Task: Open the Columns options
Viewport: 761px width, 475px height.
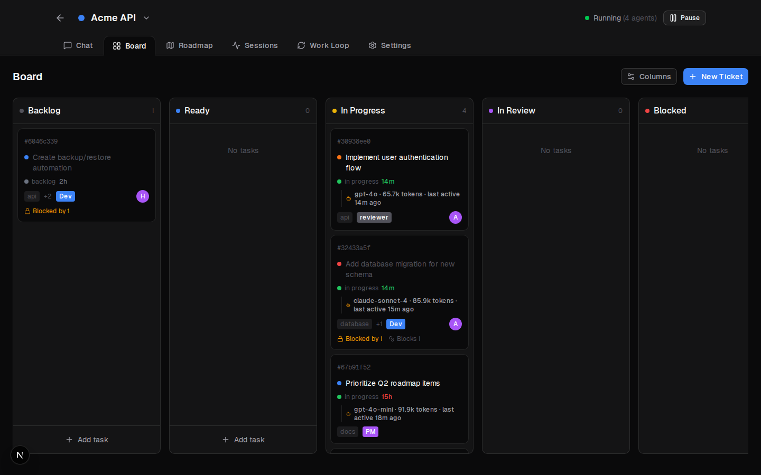Action: (648, 77)
